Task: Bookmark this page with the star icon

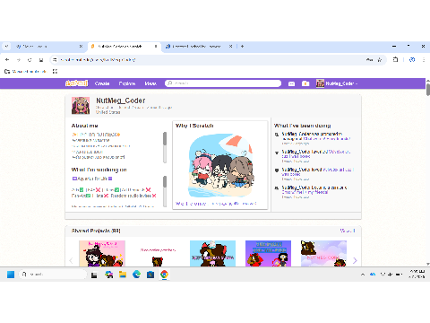Action: point(380,60)
